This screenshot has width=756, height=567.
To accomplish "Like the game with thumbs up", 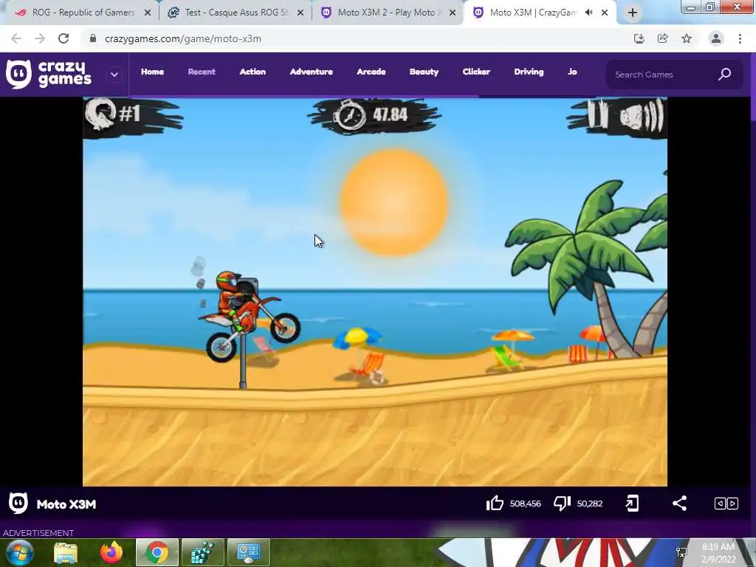I will click(495, 504).
